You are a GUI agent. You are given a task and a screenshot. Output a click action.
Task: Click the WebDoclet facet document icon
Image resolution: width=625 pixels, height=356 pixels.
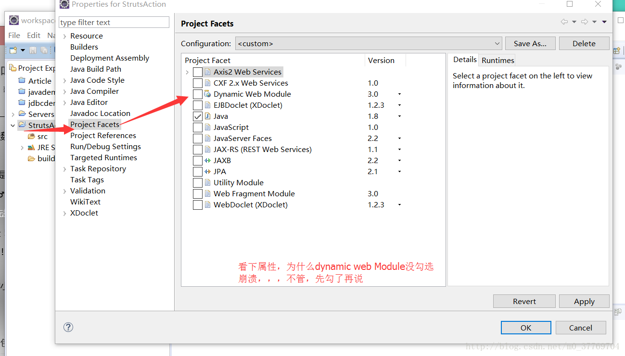click(207, 205)
